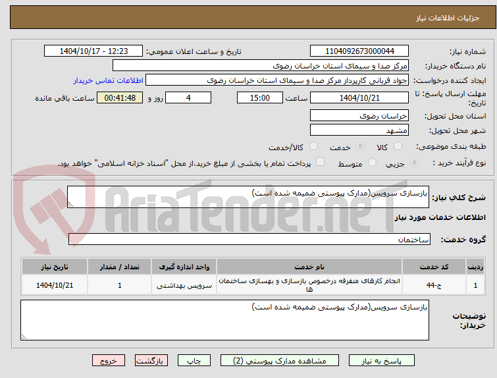The height and width of the screenshot is (378, 497).
Task: Click the نام دستگاه خریدار field
Action: click(x=261, y=66)
